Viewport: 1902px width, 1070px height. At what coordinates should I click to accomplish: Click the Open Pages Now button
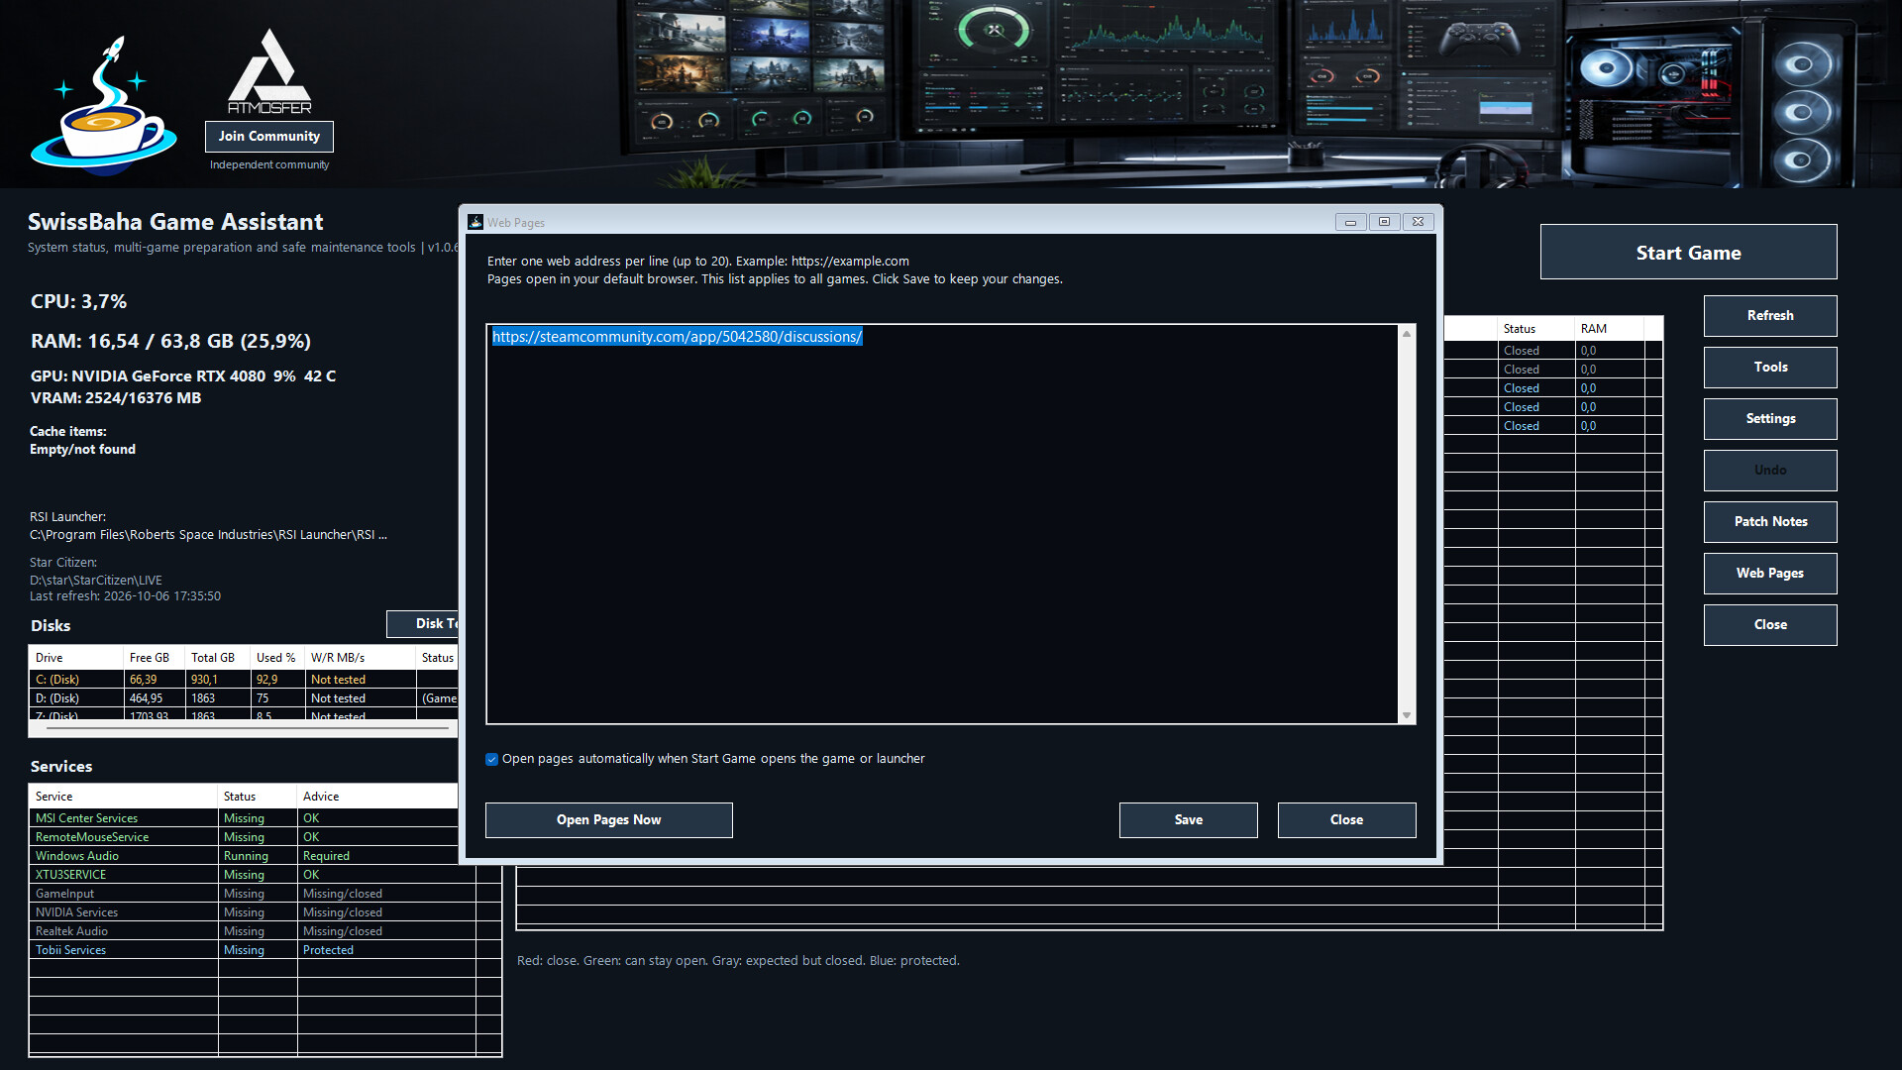(609, 820)
